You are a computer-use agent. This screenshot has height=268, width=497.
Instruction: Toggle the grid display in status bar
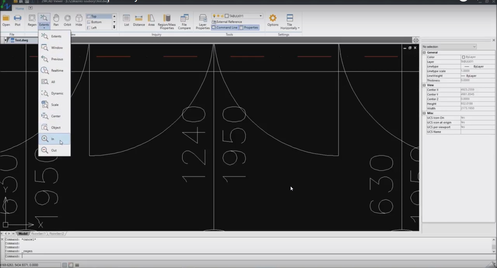[64, 265]
